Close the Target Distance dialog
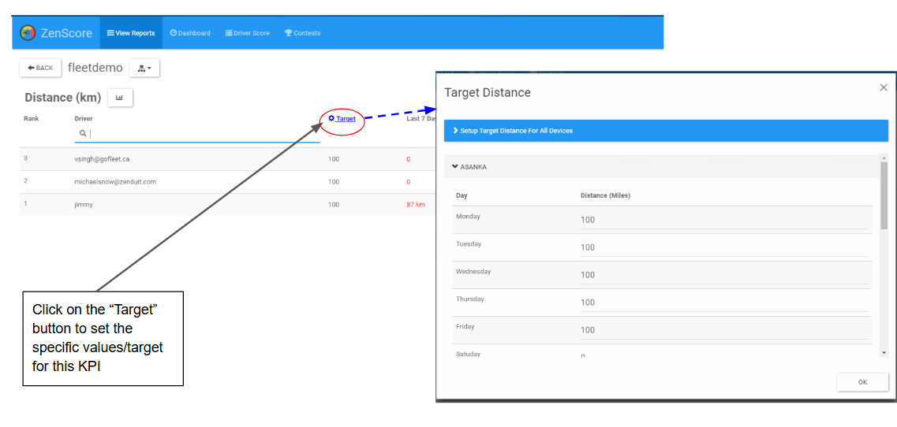Viewport: 897px width, 427px height. point(884,88)
